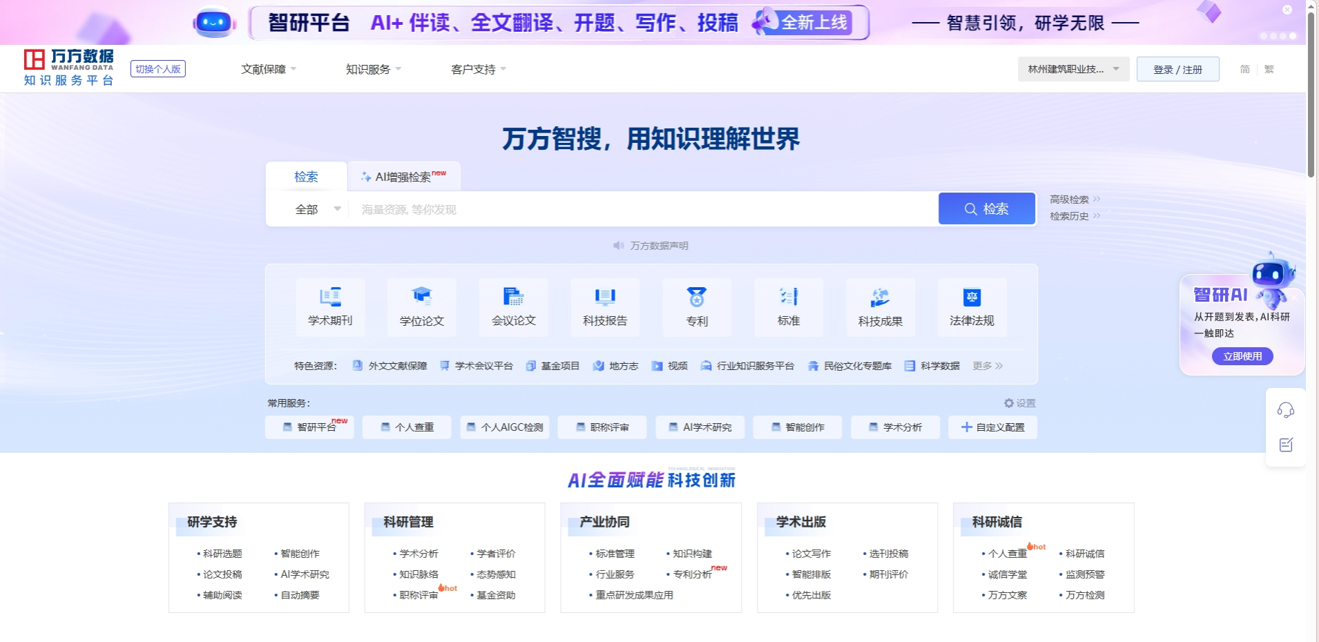This screenshot has height=642, width=1319.
Task: Open the 林州建筑职业技术 institution dropdown
Action: point(1073,69)
